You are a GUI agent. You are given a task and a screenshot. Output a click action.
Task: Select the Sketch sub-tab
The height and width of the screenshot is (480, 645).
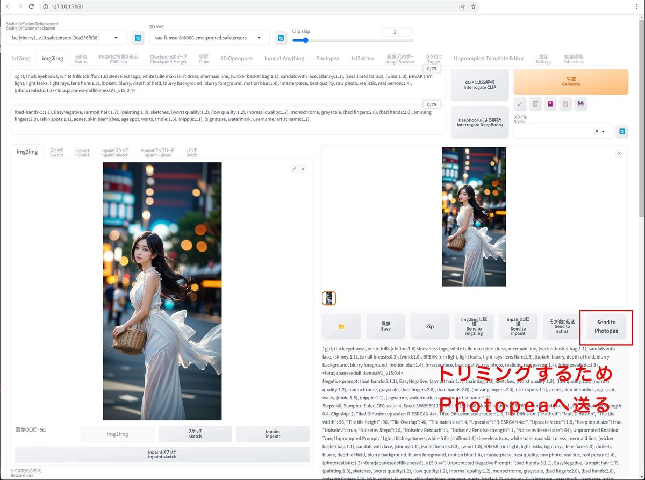pos(56,152)
